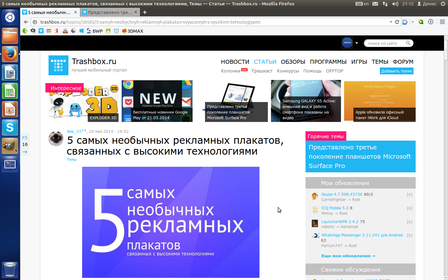Open the network connections indicator
The height and width of the screenshot is (280, 448).
tap(385, 4)
